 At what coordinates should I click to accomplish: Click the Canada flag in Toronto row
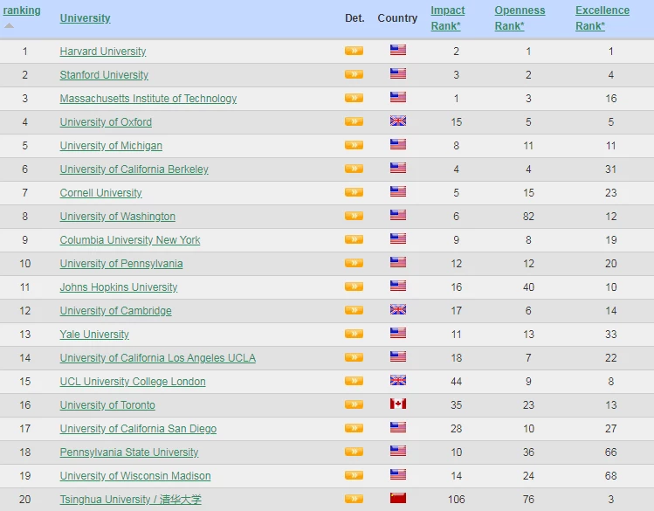tap(398, 404)
